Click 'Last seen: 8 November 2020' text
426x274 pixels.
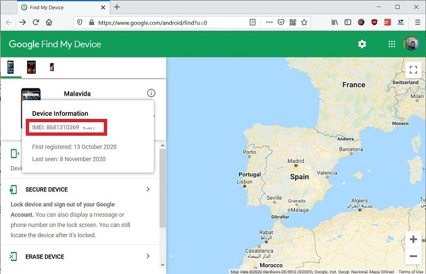pyautogui.click(x=68, y=159)
